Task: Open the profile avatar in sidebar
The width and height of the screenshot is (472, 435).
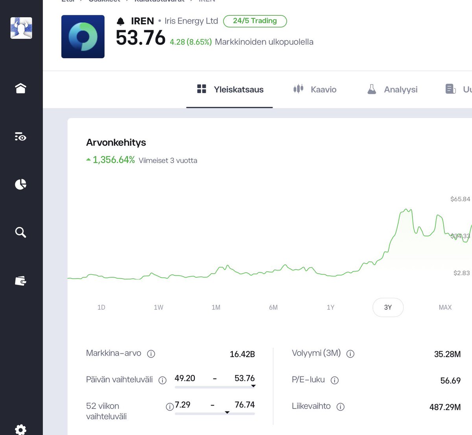Action: coord(21,28)
